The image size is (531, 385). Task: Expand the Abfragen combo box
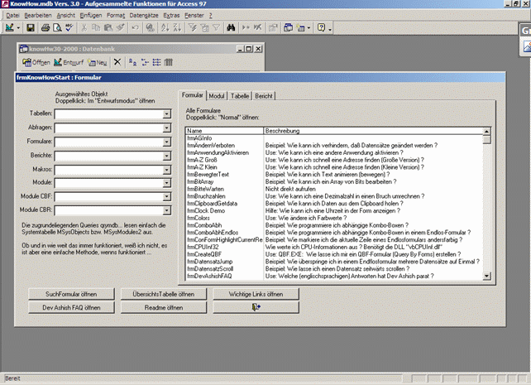click(166, 128)
